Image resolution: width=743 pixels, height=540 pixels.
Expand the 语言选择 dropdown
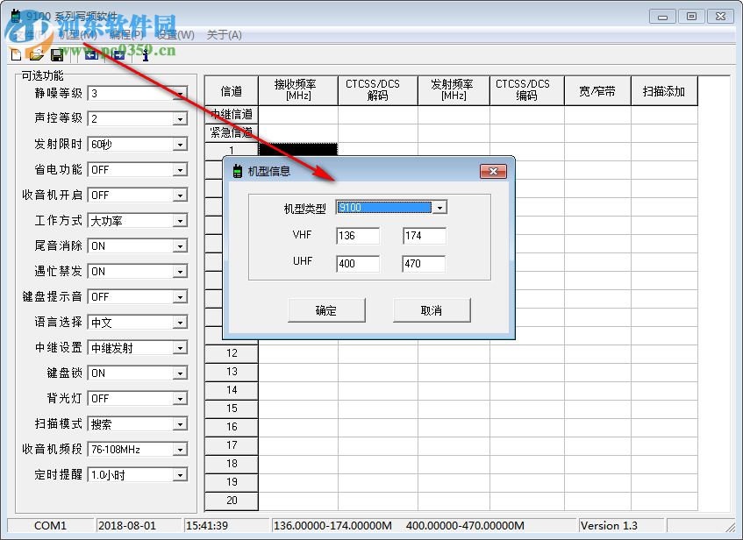[180, 323]
